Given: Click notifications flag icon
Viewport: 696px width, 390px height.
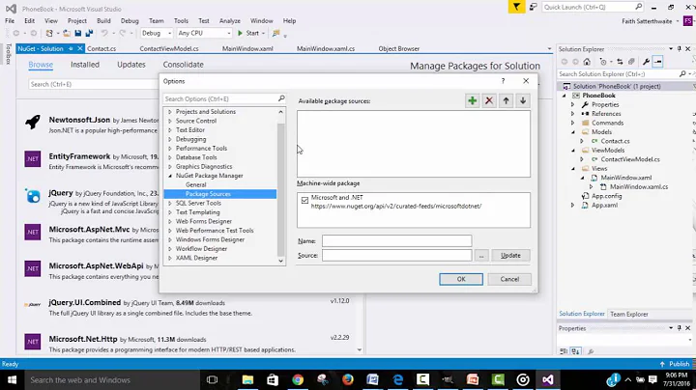Looking at the screenshot, I should click(x=516, y=7).
